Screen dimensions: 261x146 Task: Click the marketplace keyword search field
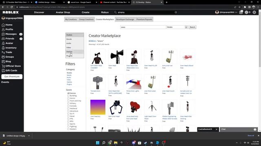click(143, 27)
